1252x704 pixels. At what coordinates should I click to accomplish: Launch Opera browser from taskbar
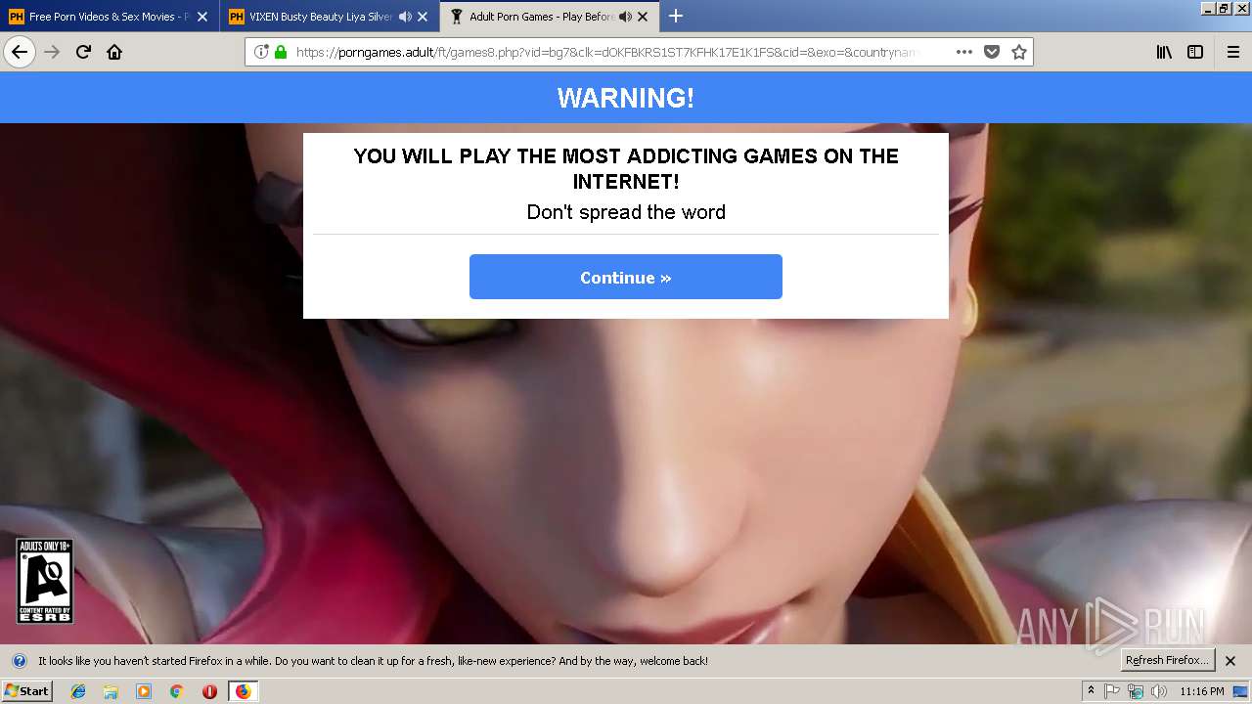click(x=209, y=691)
